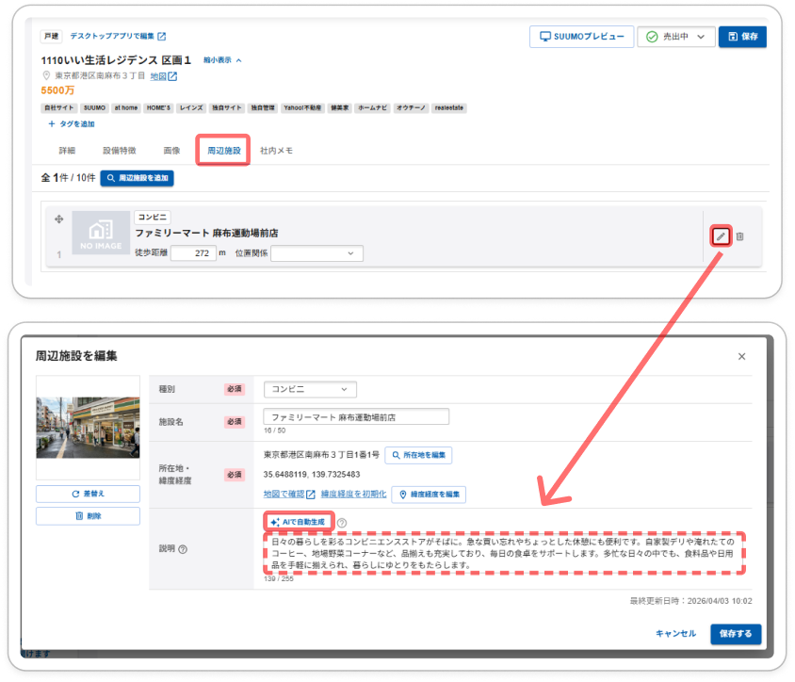795x682 pixels.
Task: Click the 自社サイト tag
Action: (58, 108)
